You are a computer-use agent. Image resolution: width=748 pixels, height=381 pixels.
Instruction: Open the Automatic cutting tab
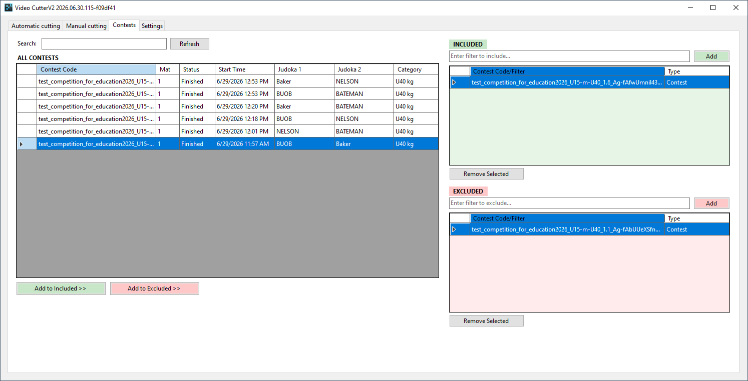click(36, 26)
